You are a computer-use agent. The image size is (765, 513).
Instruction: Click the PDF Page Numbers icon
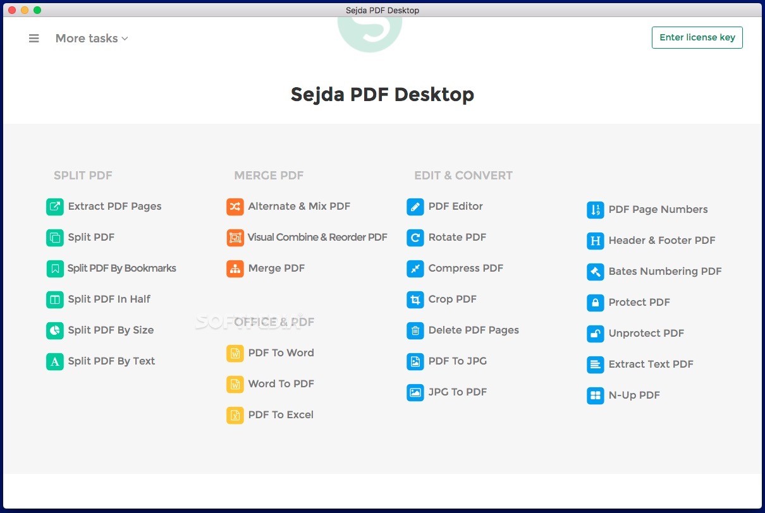coord(596,210)
